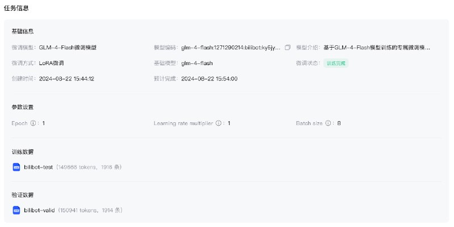
Task: Copy the model code with copy icon
Action: (288, 48)
